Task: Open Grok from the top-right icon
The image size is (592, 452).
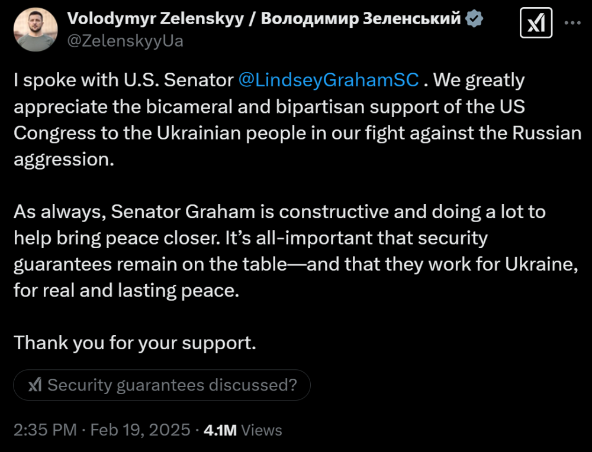Action: [x=536, y=23]
